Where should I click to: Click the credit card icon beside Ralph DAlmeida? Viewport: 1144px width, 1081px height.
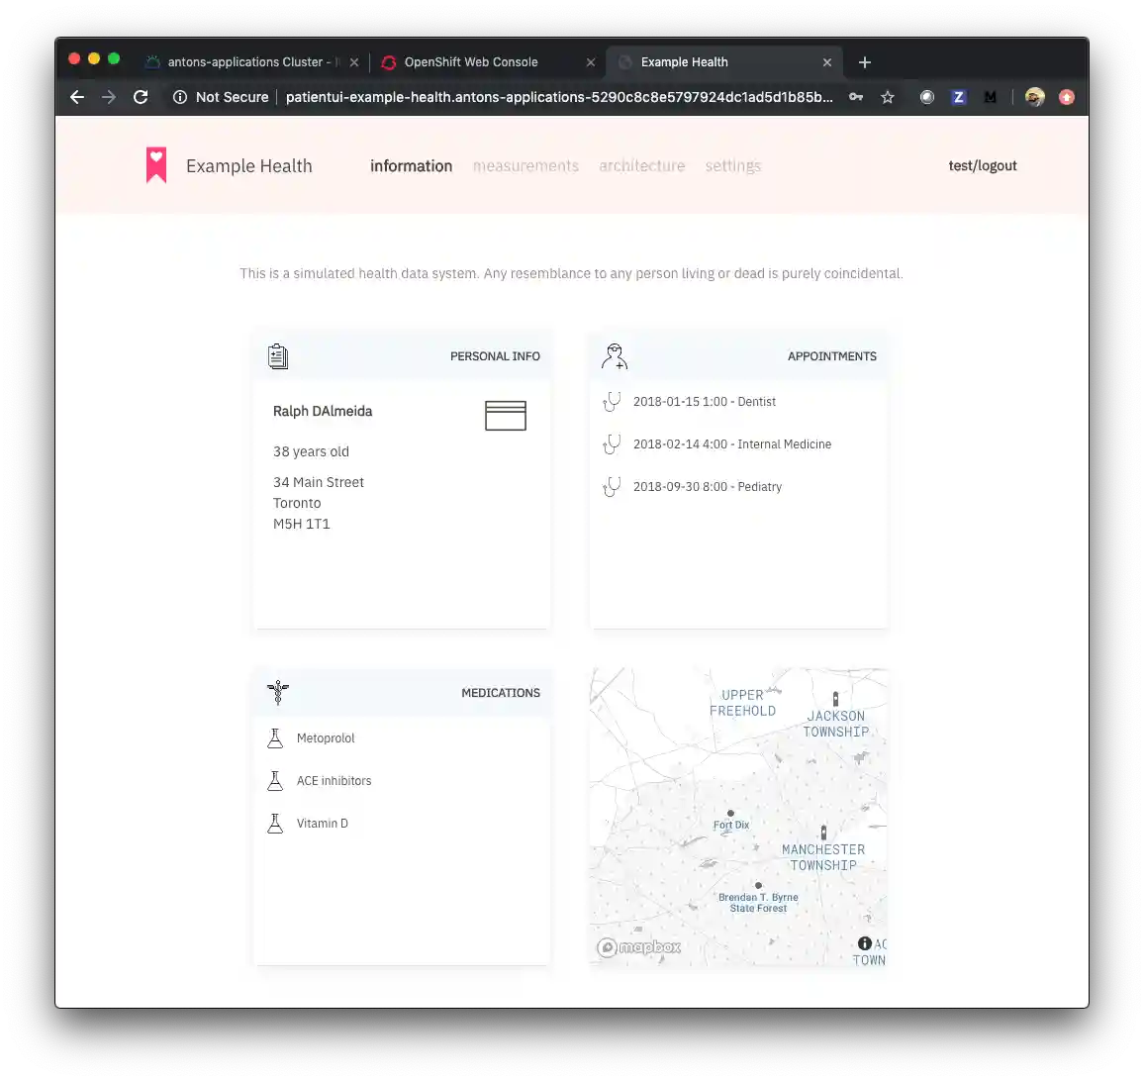(506, 416)
